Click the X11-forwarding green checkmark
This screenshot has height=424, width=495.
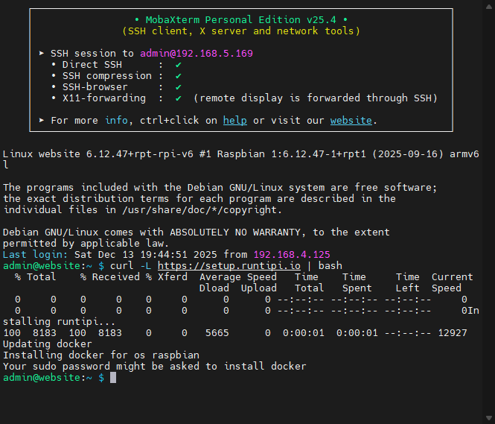coord(178,98)
